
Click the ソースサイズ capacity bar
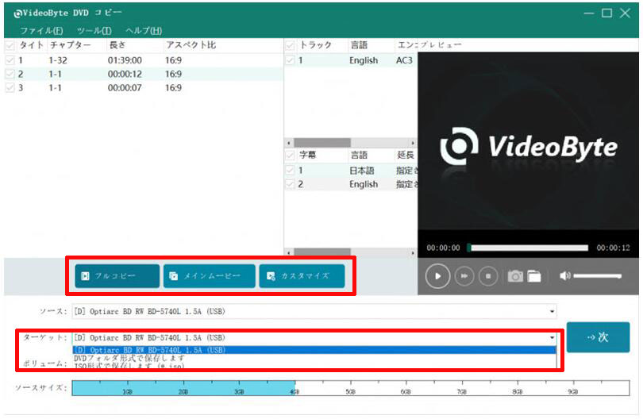tap(351, 388)
